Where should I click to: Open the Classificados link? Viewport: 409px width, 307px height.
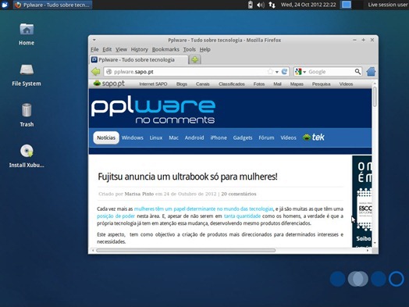click(232, 84)
